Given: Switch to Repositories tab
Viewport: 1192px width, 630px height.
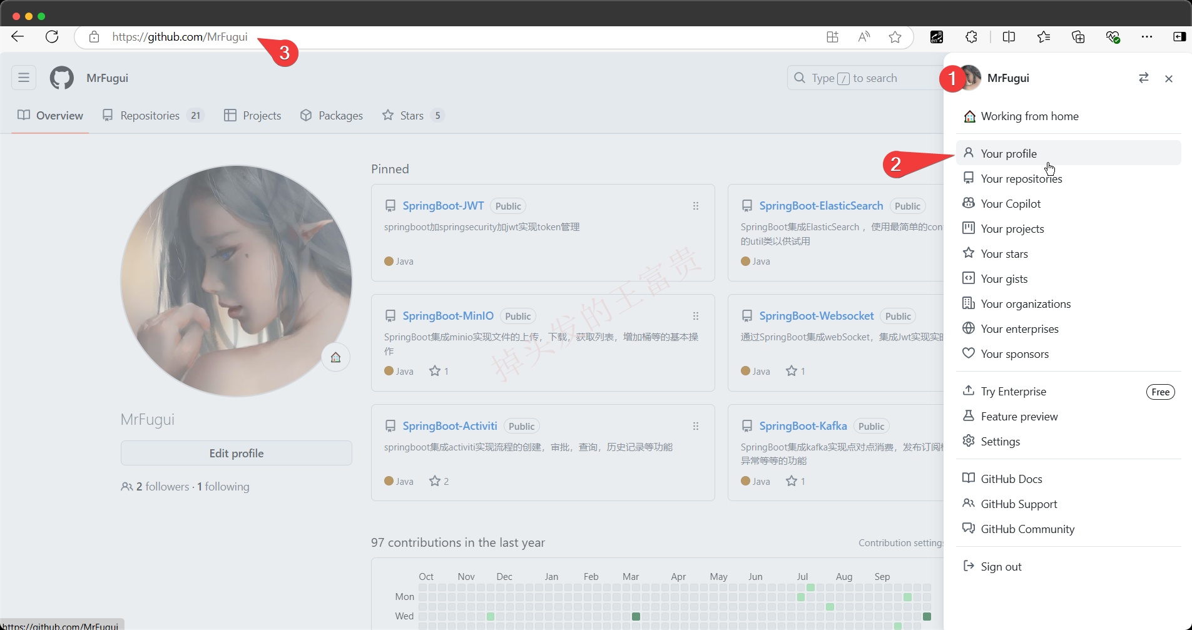Looking at the screenshot, I should click(x=153, y=115).
